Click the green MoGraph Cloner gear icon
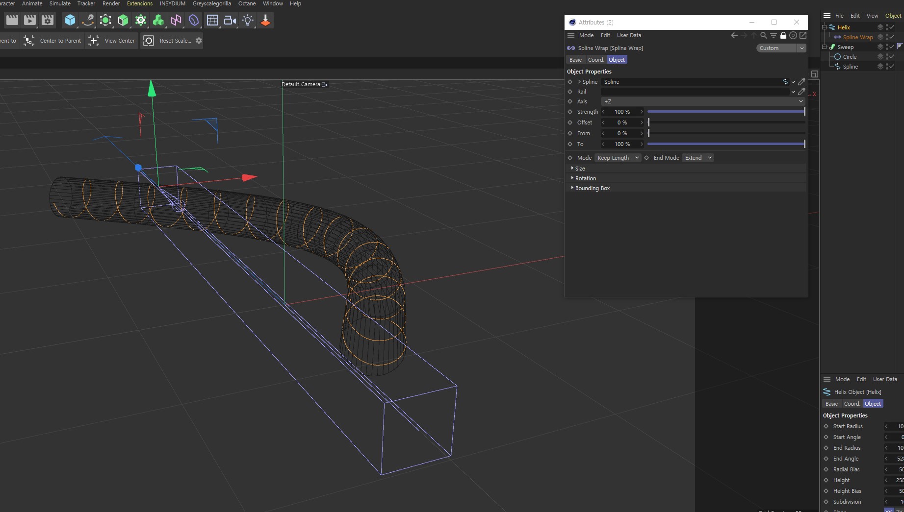 click(x=141, y=20)
